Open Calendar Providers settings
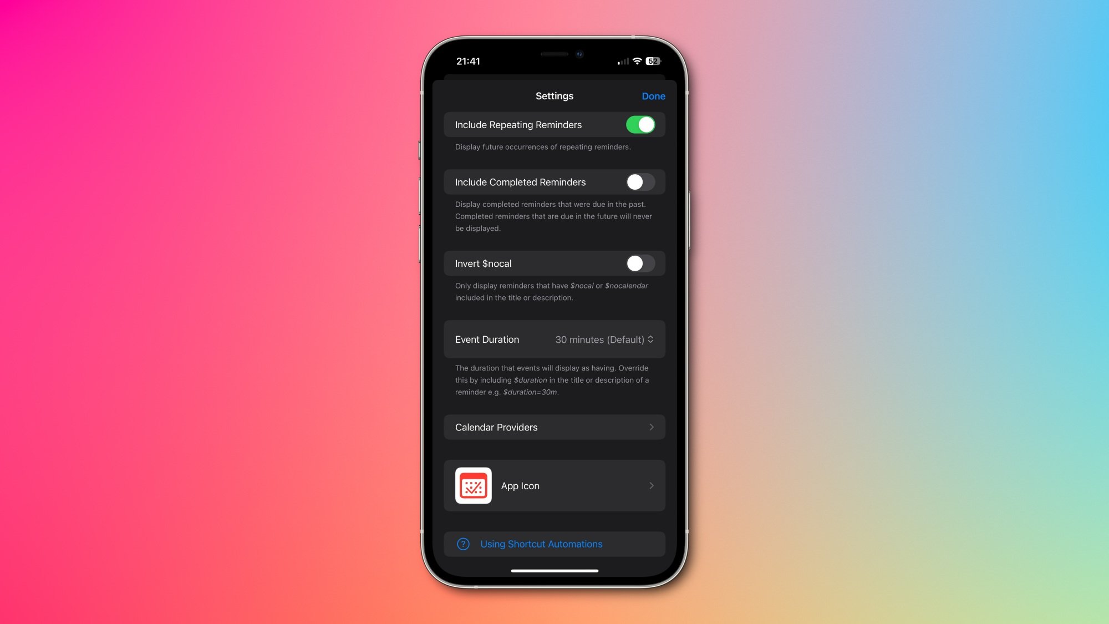 pos(554,427)
